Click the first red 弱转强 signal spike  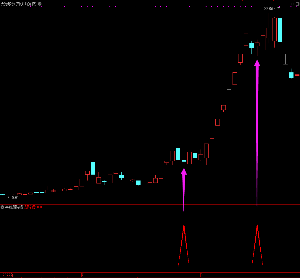tap(184, 248)
